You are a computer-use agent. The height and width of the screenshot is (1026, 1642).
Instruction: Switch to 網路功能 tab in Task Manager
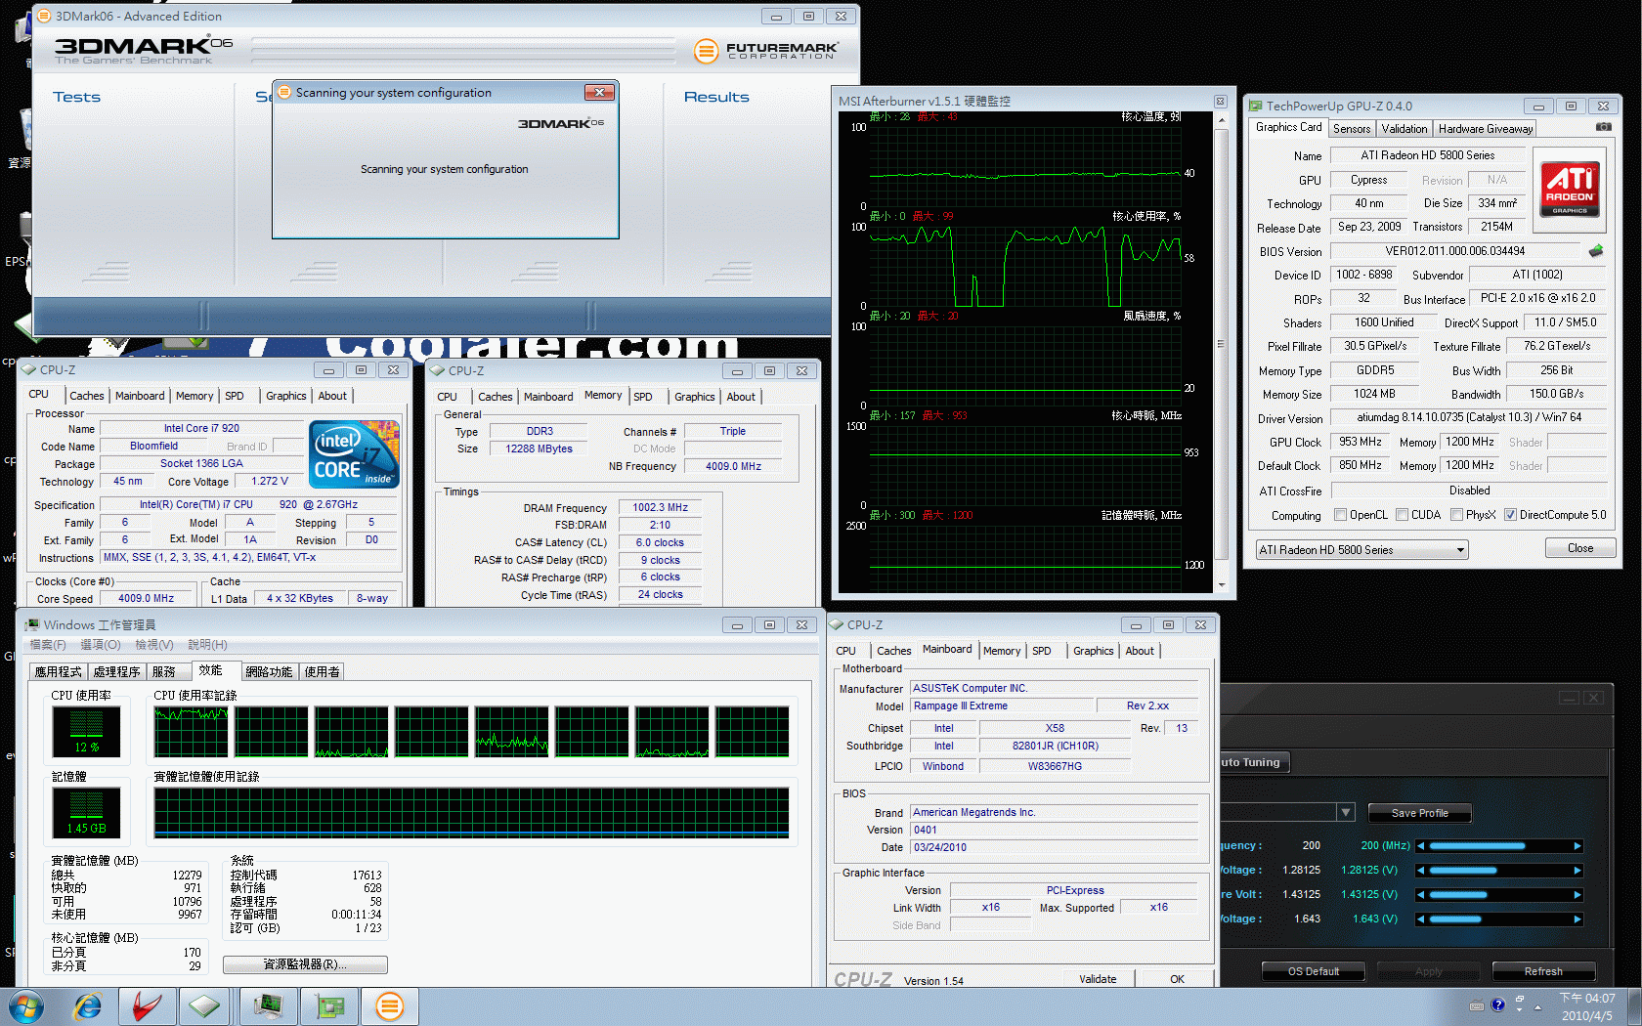click(x=269, y=672)
